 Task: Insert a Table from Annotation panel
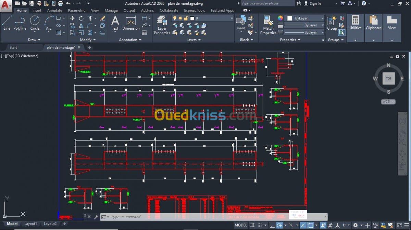pyautogui.click(x=145, y=33)
